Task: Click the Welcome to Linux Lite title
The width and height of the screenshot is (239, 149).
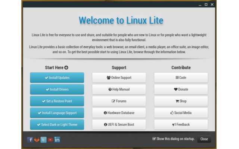Action: (121, 20)
